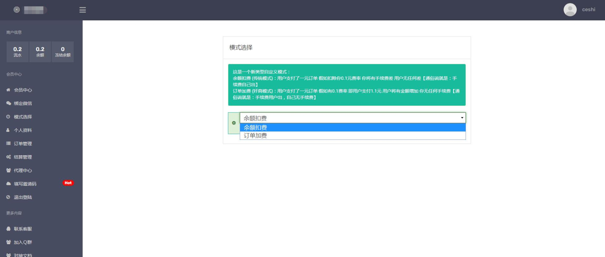Click the green gear icon beside dropdown
Viewport: 605px width, 257px height.
(x=234, y=123)
